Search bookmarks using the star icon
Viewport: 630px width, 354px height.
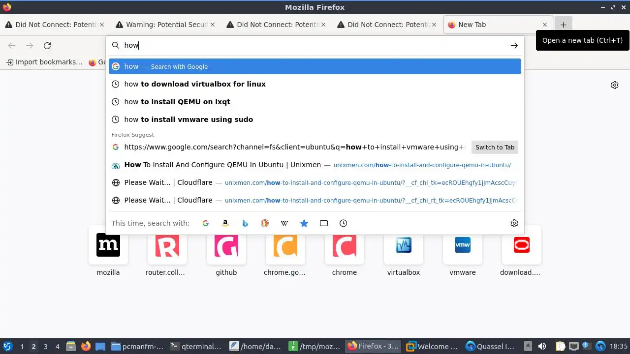tap(304, 223)
